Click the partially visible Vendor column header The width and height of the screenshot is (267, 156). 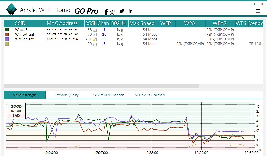click(x=256, y=23)
